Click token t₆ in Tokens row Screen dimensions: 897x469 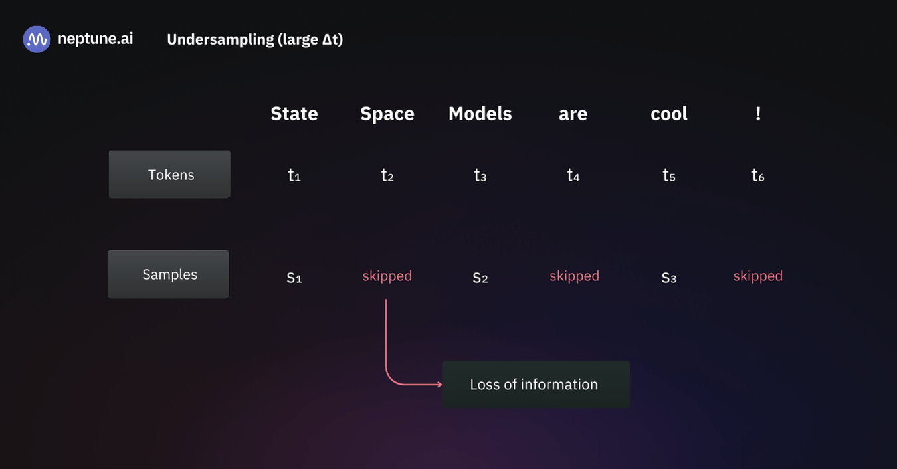[x=758, y=175]
